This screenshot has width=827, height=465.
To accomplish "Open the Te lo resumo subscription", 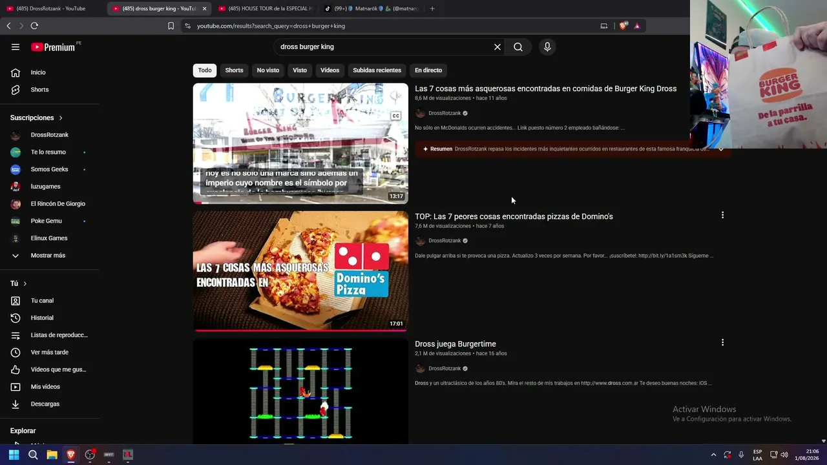I will tap(50, 152).
